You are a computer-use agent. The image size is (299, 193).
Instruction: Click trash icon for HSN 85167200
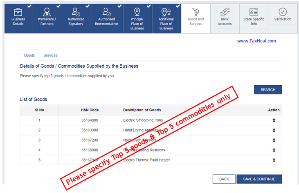(274, 140)
